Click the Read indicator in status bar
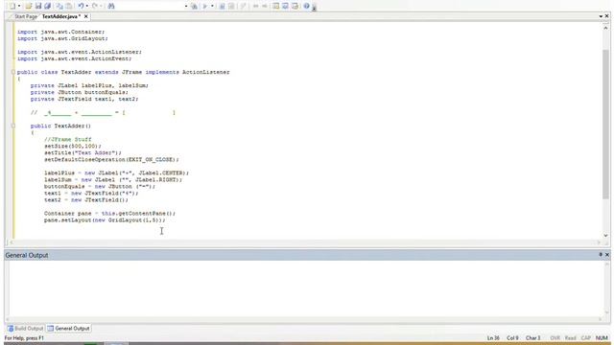The height and width of the screenshot is (345, 614). 571,338
